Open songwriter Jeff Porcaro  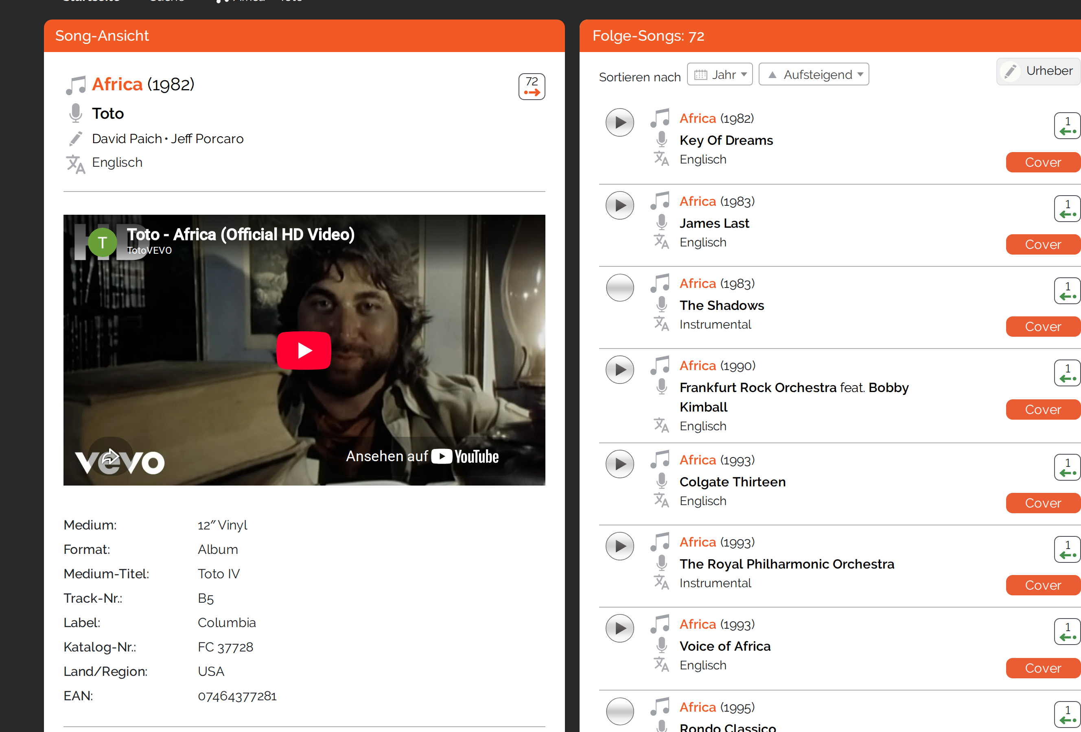(x=207, y=139)
